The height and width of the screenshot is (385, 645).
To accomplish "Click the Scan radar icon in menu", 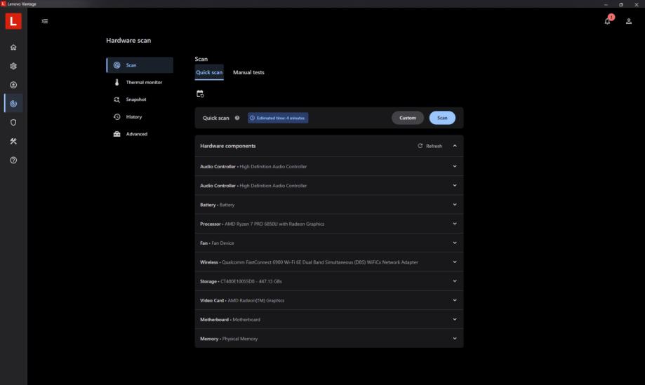I will click(117, 65).
